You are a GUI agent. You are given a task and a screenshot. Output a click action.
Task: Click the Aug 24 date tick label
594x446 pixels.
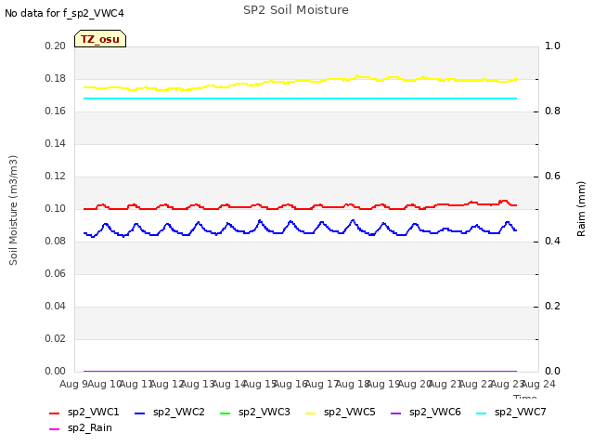(x=538, y=385)
